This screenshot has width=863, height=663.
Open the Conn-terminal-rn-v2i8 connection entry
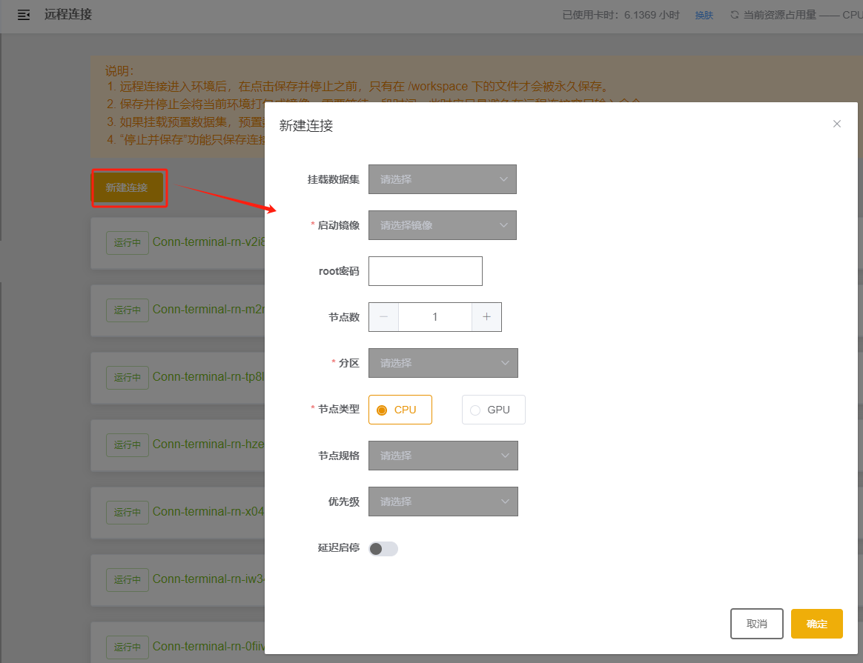[208, 241]
